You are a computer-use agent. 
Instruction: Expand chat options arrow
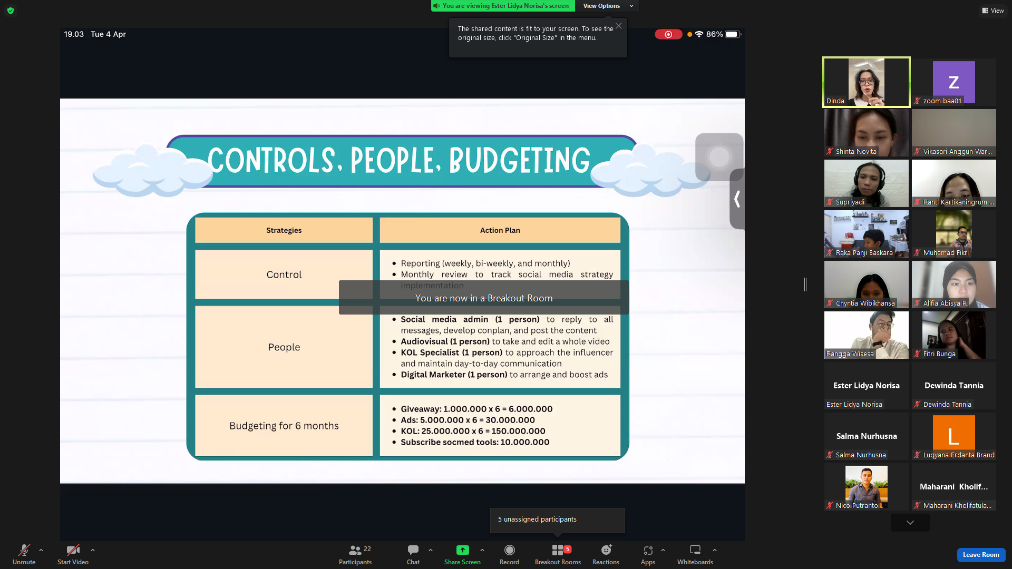coord(431,550)
